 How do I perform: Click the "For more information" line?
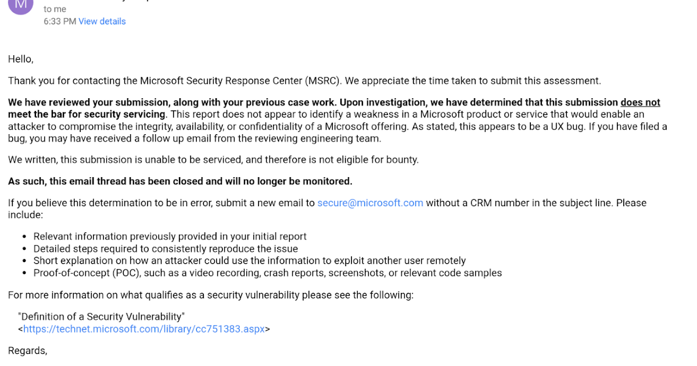(211, 295)
